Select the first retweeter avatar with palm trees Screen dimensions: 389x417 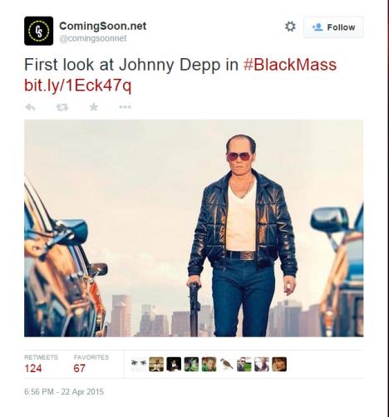[139, 364]
